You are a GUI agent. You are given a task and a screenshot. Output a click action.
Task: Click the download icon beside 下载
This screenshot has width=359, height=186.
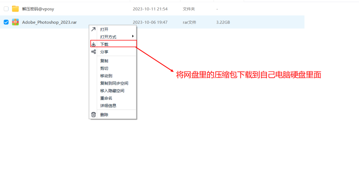[93, 44]
